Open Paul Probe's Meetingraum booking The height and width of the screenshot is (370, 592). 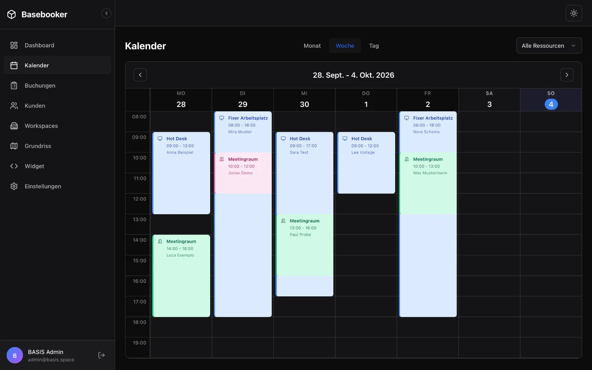(305, 245)
